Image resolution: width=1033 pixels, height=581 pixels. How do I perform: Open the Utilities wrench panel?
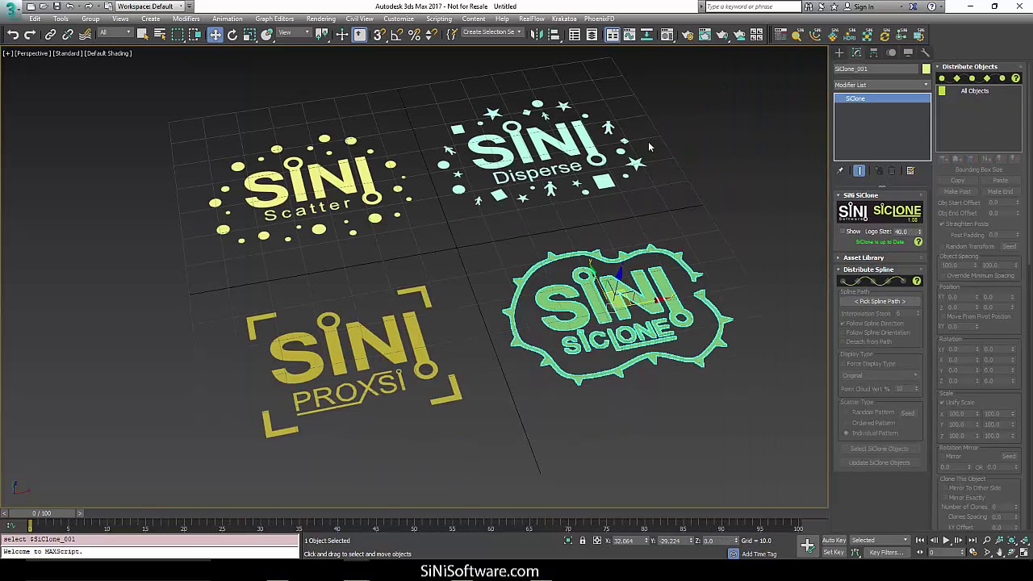(925, 52)
